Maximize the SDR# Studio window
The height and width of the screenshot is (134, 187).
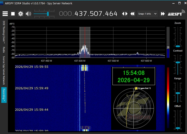(179, 3)
